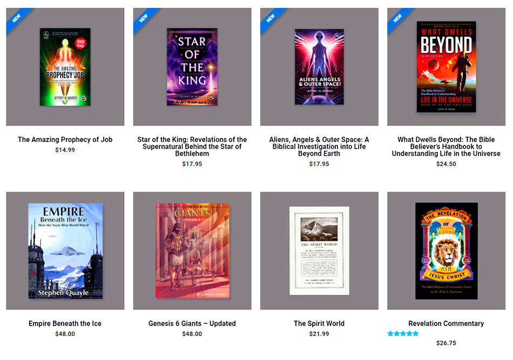513x360 pixels.
Task: Click the NEW ribbon on Aliens Angels product
Action: [271, 18]
